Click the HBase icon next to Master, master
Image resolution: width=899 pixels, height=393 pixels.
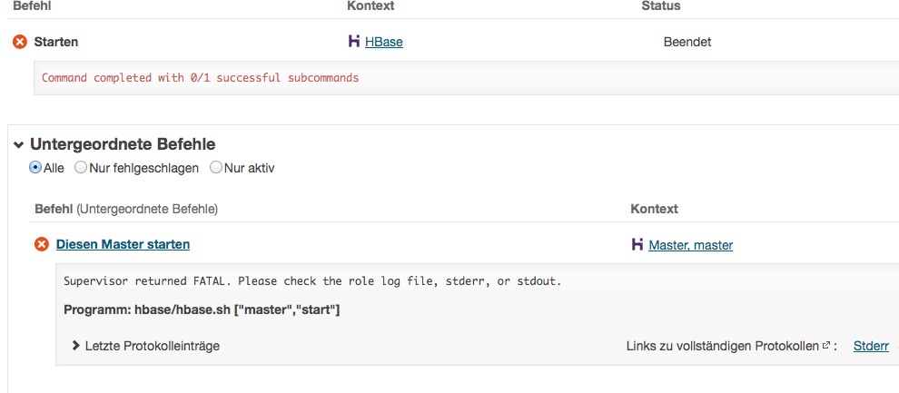[637, 244]
